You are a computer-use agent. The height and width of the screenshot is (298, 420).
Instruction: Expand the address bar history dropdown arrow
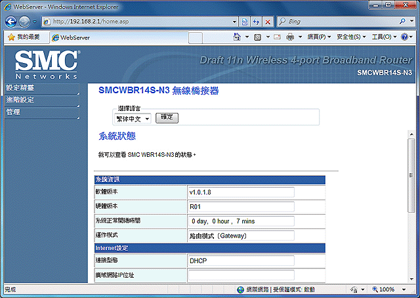tap(234, 22)
